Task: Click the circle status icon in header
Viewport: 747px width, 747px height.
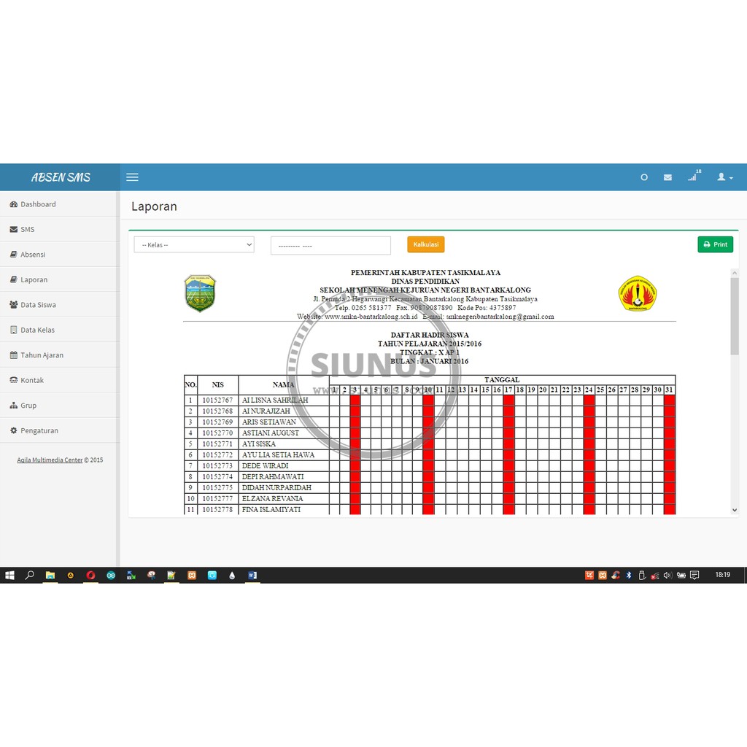Action: pyautogui.click(x=643, y=177)
